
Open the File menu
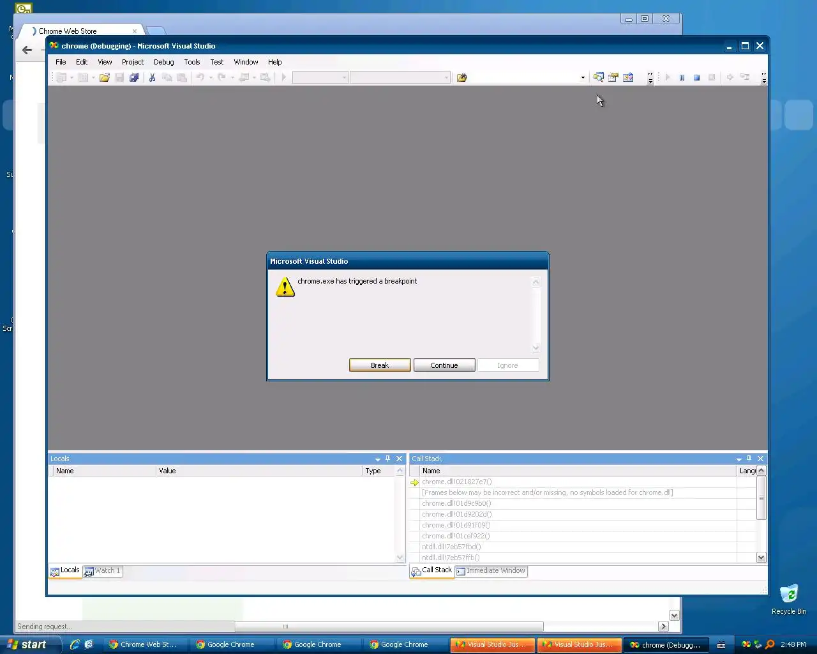point(61,62)
